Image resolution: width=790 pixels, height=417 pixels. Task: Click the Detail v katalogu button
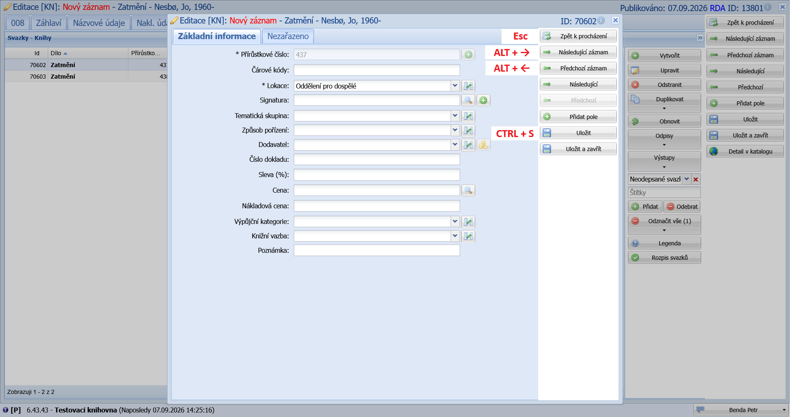coord(745,151)
